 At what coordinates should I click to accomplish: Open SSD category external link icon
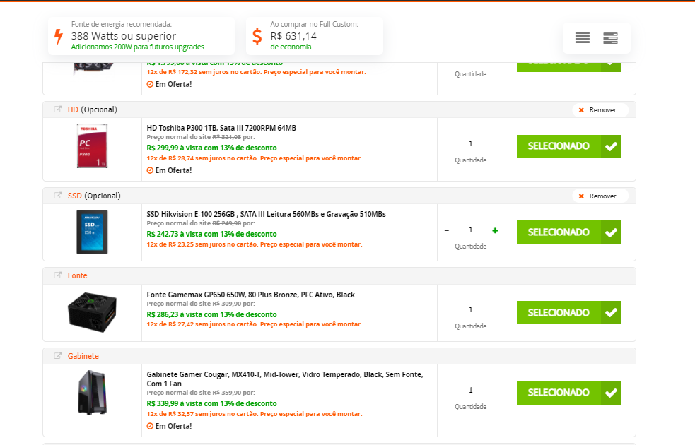(x=58, y=196)
